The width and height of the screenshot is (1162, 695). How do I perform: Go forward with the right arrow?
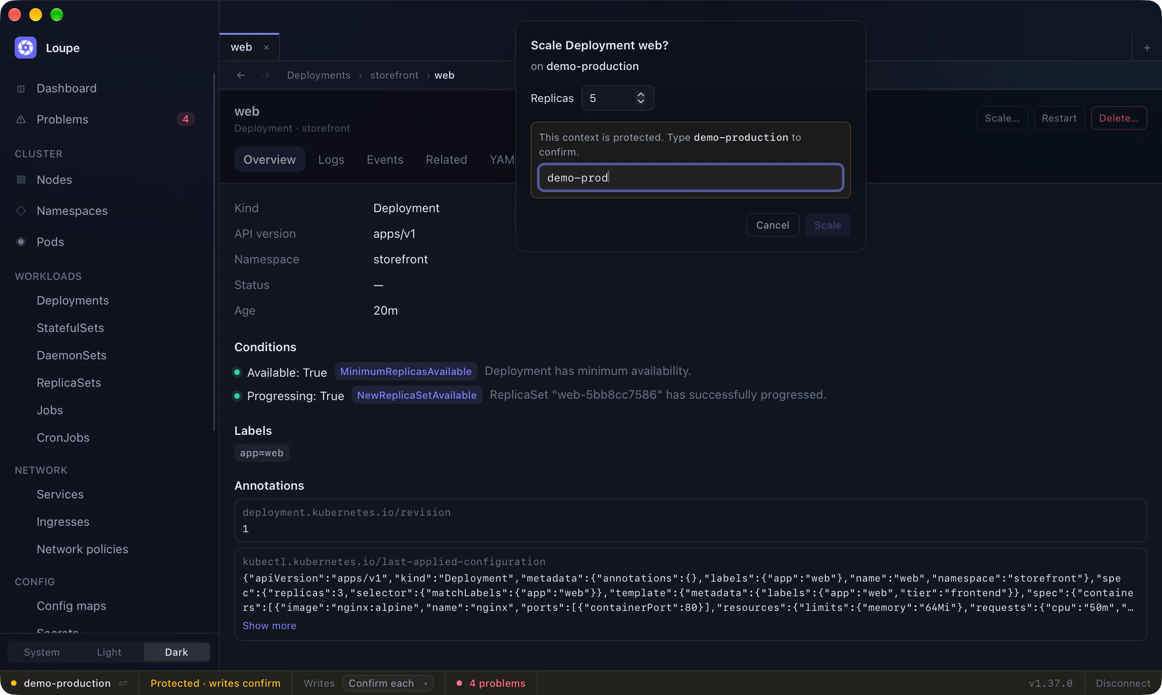pyautogui.click(x=266, y=75)
